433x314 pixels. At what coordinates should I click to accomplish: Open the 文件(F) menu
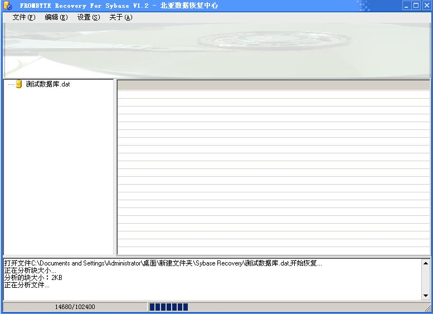coord(24,17)
